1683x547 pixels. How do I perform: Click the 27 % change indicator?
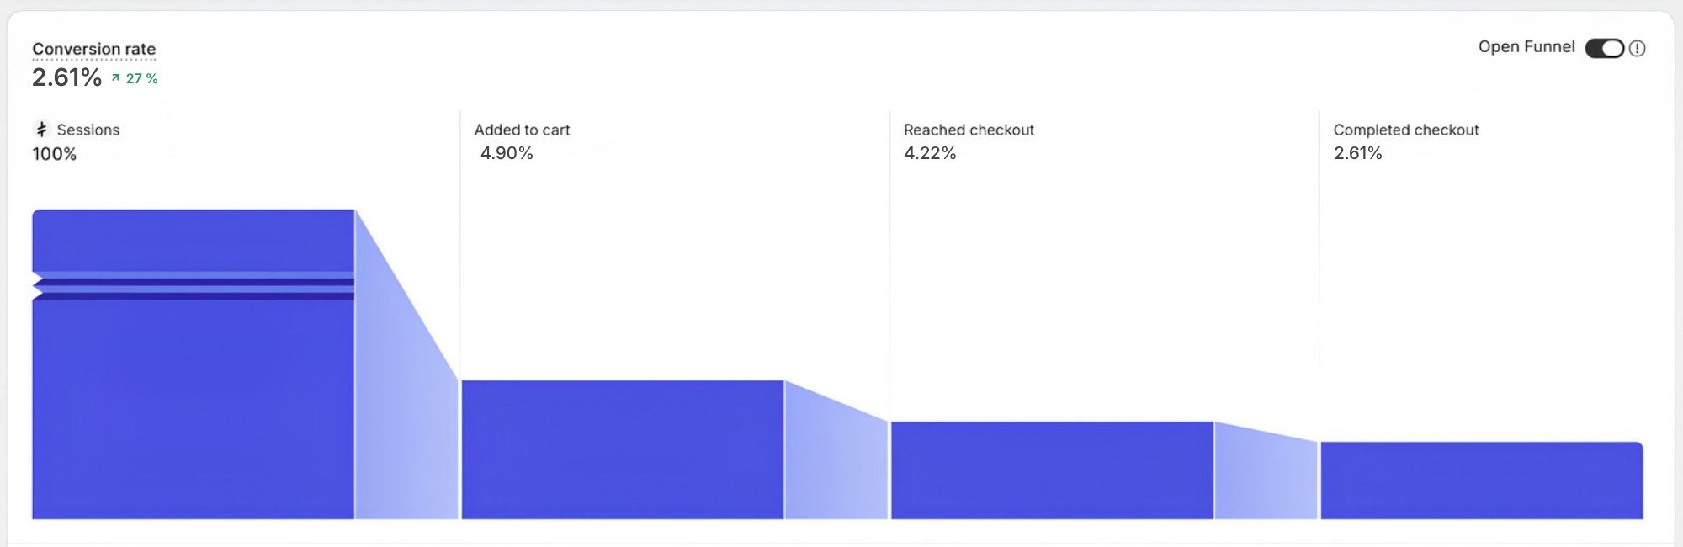[141, 78]
